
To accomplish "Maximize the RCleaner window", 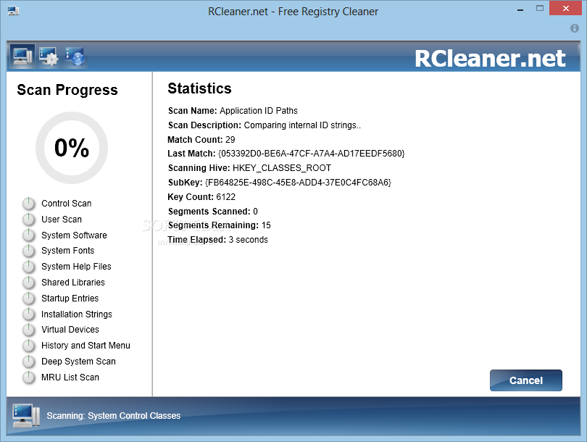I will coord(539,8).
